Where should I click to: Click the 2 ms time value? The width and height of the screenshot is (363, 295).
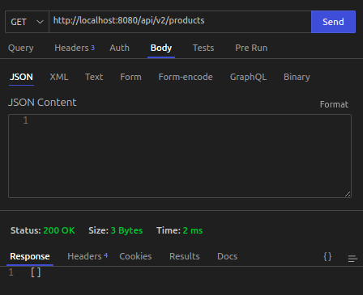(x=193, y=230)
